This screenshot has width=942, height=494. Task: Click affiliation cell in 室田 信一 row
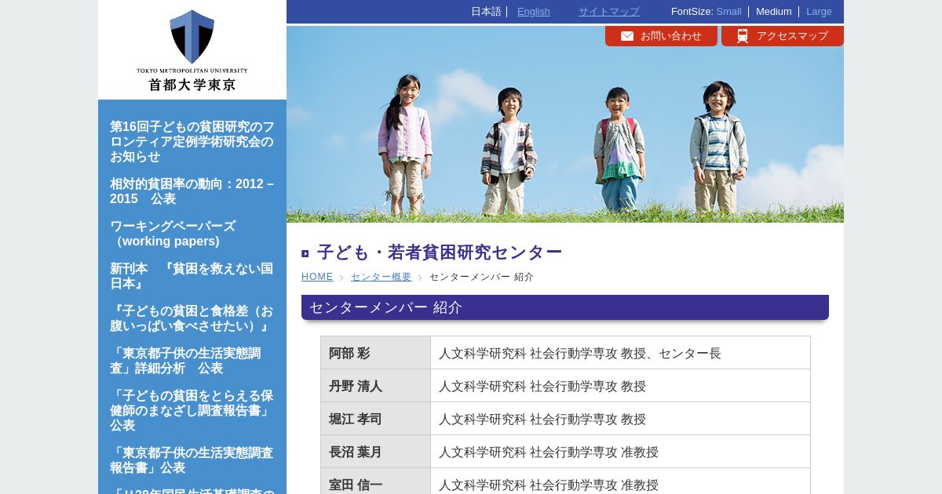620,483
